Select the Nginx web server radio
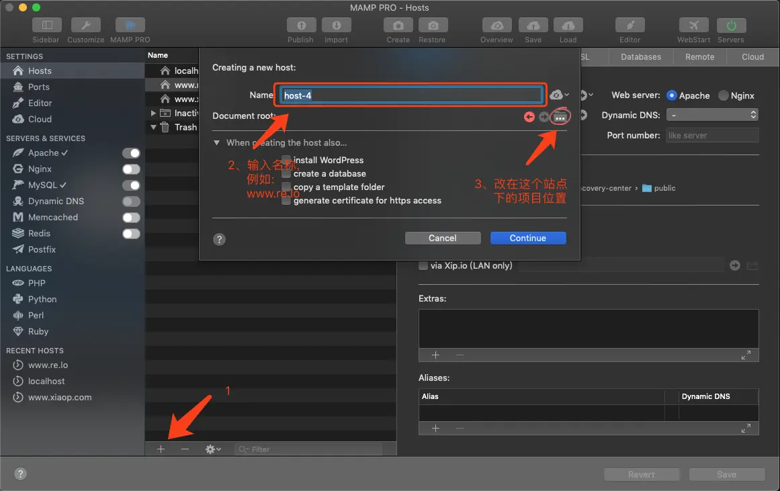This screenshot has width=780, height=491. pos(724,95)
